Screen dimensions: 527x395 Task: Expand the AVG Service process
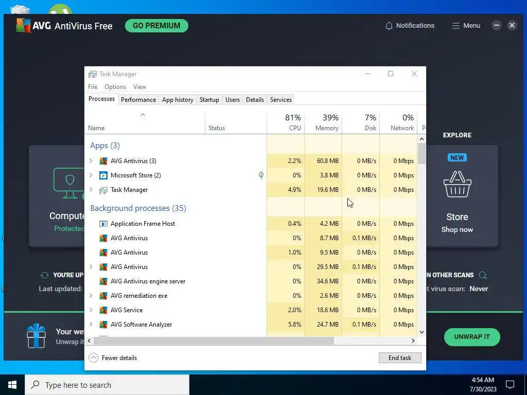coord(91,310)
